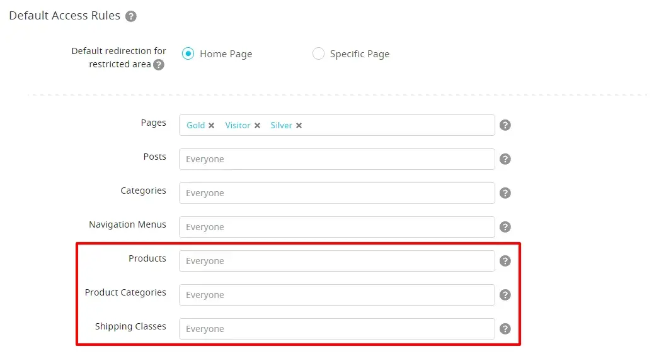Remove the Visitor tag from Pages

pyautogui.click(x=257, y=126)
